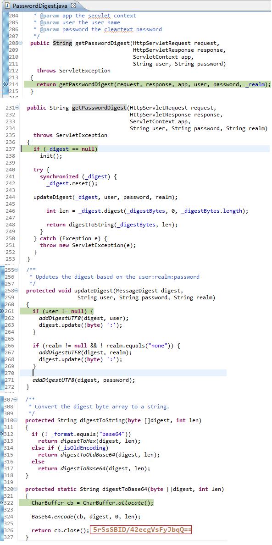
Task: Click the breakpoint marker at line 261
Action: pyautogui.click(x=2, y=311)
